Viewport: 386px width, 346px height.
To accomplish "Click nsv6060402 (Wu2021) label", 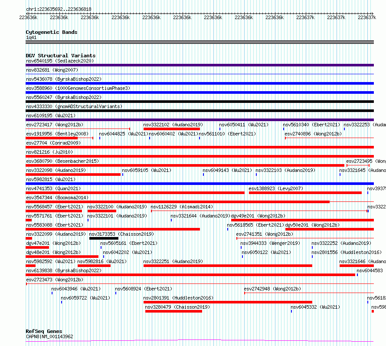I will (173, 134).
